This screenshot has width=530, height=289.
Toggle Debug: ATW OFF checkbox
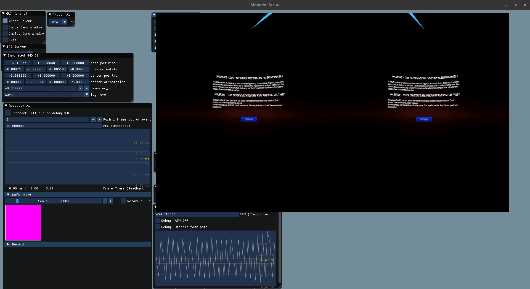pyautogui.click(x=158, y=221)
